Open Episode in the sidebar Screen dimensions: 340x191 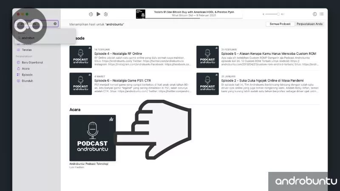pos(27,75)
